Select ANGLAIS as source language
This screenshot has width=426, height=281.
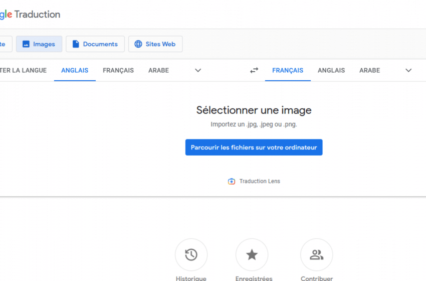point(75,70)
